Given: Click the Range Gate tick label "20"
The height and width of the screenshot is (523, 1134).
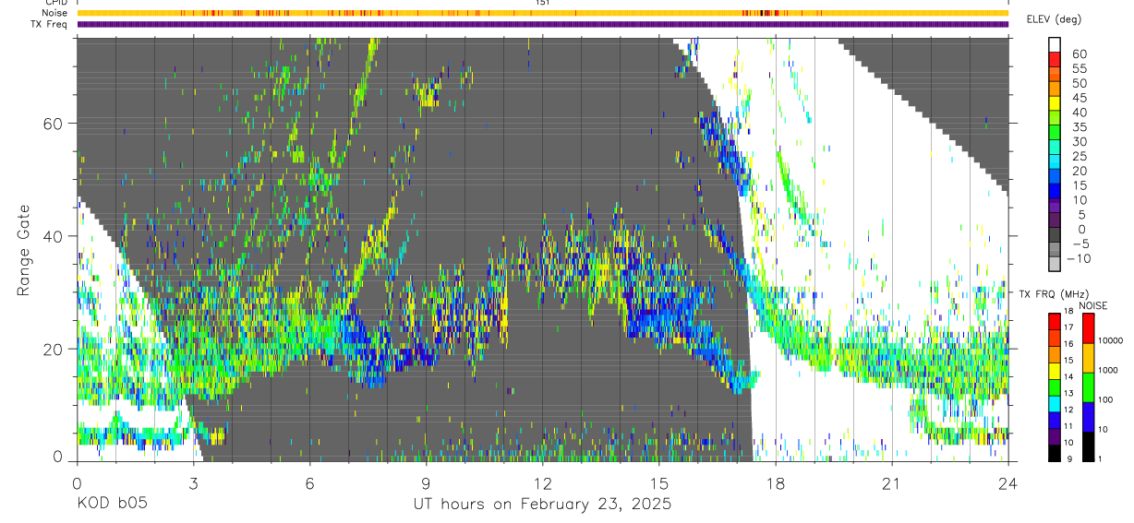Looking at the screenshot, I should (x=54, y=349).
